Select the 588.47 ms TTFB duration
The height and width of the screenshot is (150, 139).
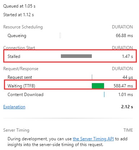tap(123, 86)
